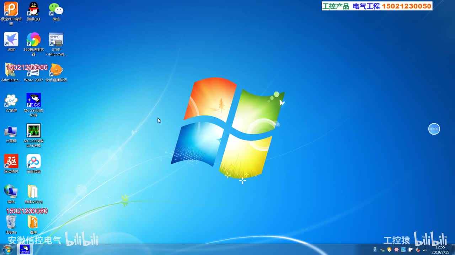Click the STEP 7-MicroWIN shortcut
The height and width of the screenshot is (255, 455).
tap(56, 44)
